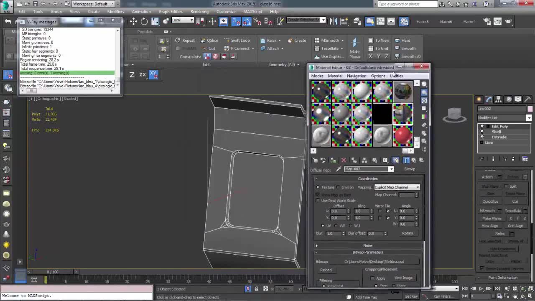Pick material eyedropper next to Diffuse map
535x301 pixels.
pos(339,169)
